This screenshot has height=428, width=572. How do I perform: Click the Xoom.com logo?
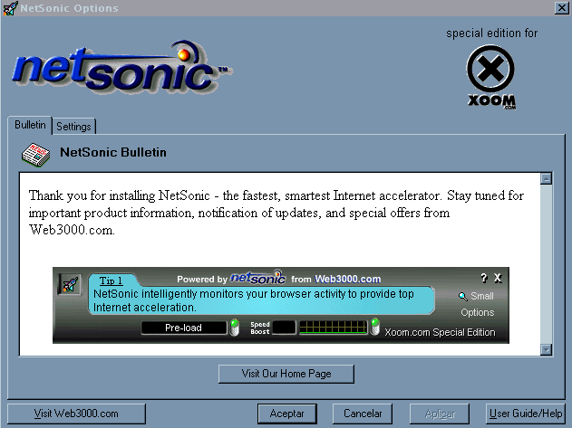[x=491, y=77]
